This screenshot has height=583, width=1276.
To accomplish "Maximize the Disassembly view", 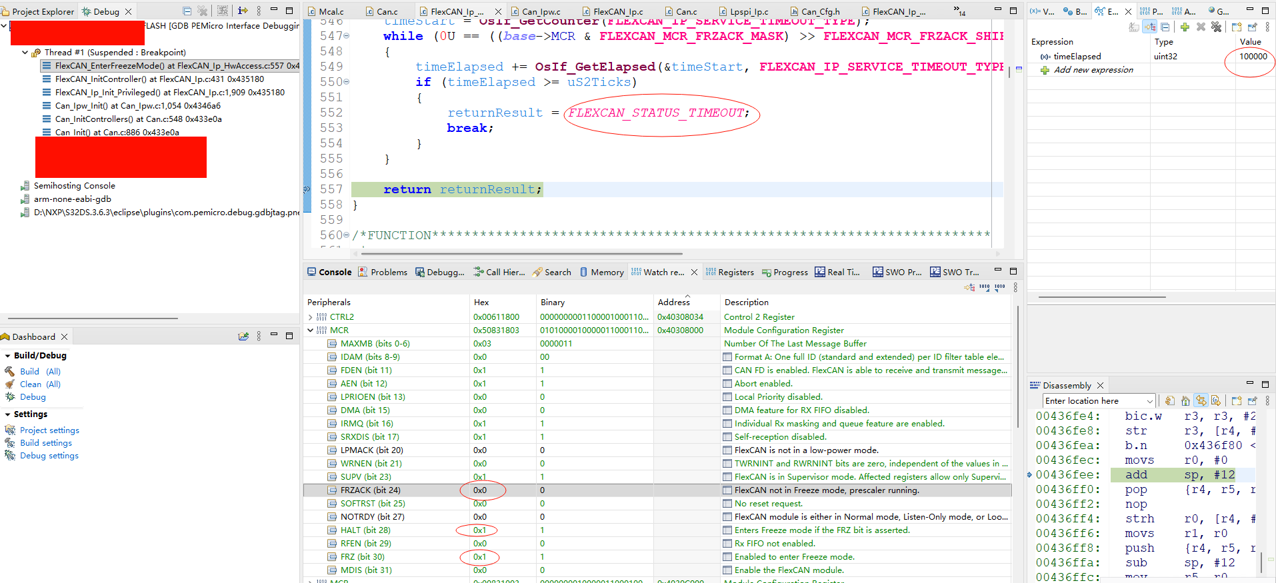I will (x=1265, y=384).
